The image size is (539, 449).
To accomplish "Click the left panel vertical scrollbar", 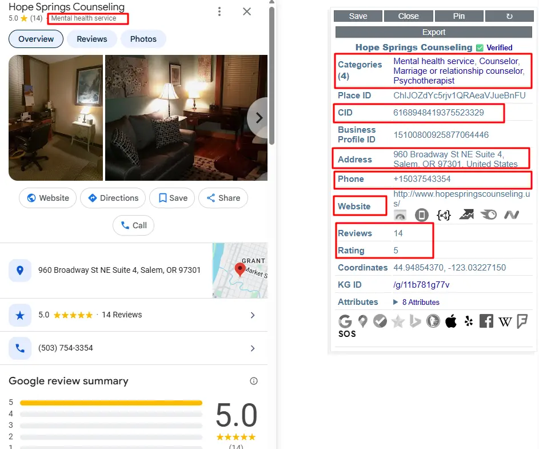I will tap(272, 76).
